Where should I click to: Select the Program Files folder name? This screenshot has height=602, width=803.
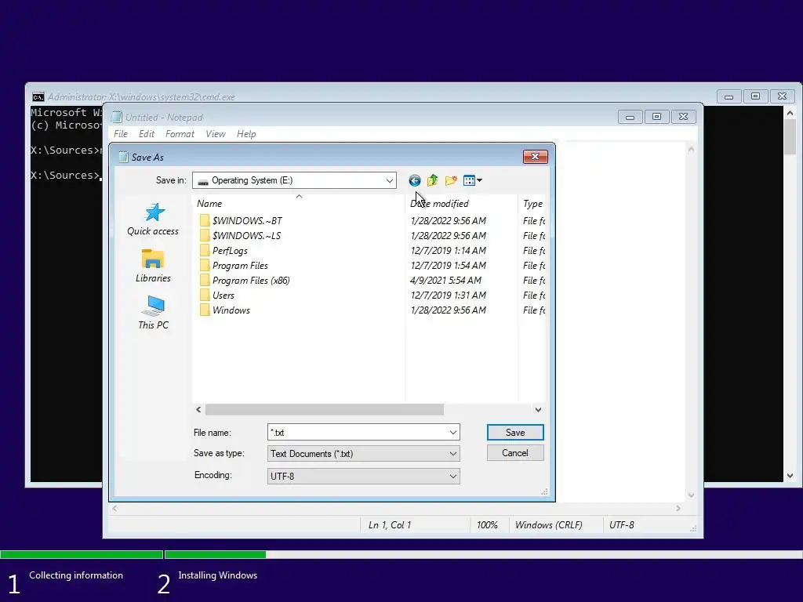[240, 265]
